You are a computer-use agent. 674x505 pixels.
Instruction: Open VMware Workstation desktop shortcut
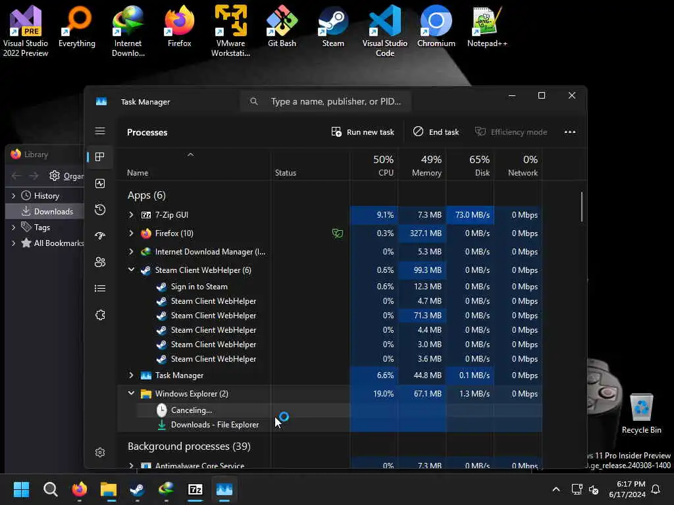point(230,31)
